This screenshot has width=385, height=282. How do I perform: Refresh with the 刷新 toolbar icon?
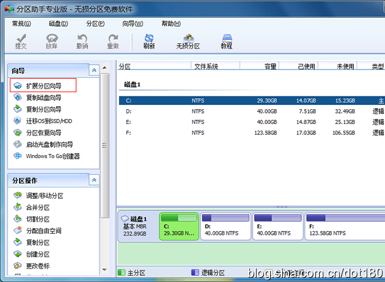click(x=149, y=42)
